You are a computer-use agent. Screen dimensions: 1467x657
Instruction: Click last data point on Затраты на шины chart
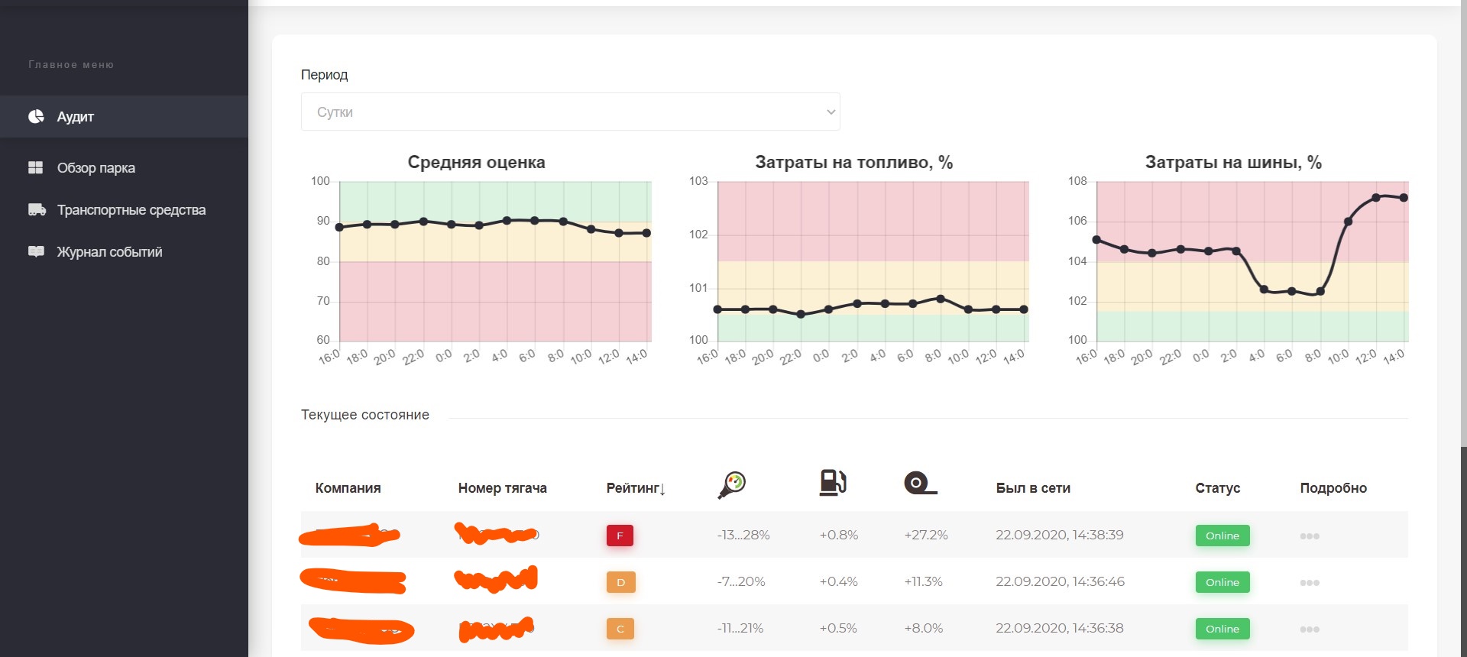pyautogui.click(x=1403, y=198)
